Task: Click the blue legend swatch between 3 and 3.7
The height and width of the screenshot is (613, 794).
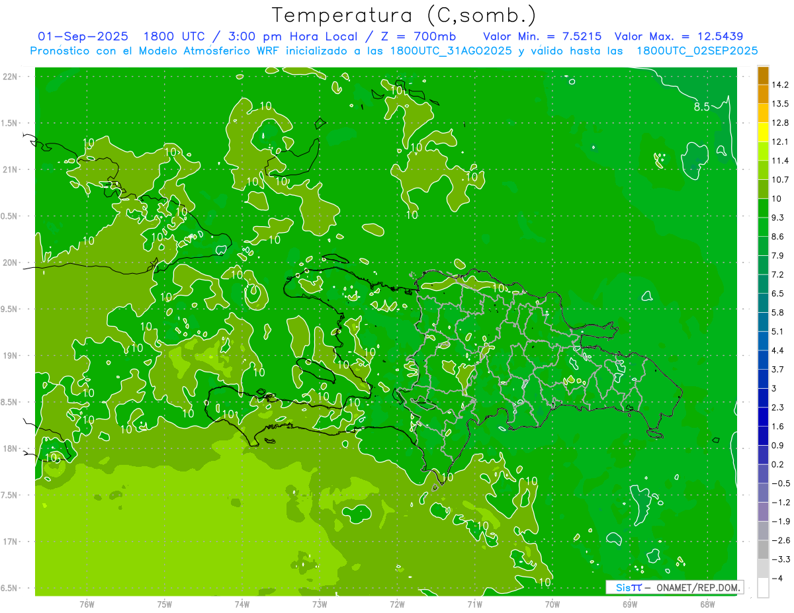Action: tap(763, 379)
